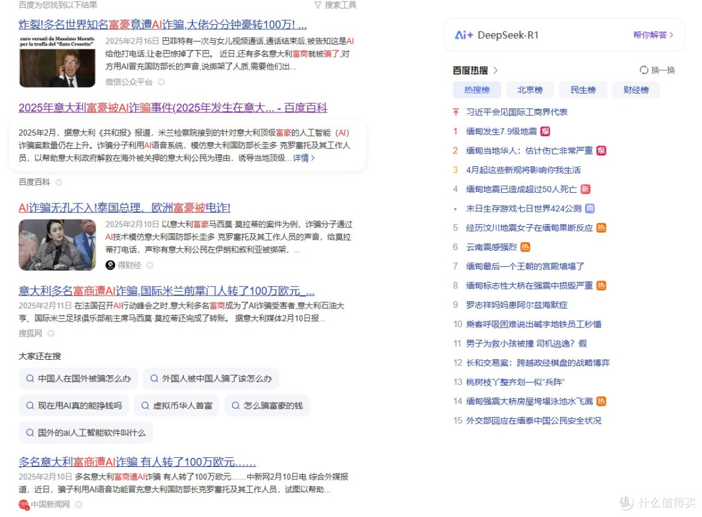Open result 意大利多名富商遭AI诈骗,国际米兰前掌门人
702x517 pixels.
(x=166, y=291)
